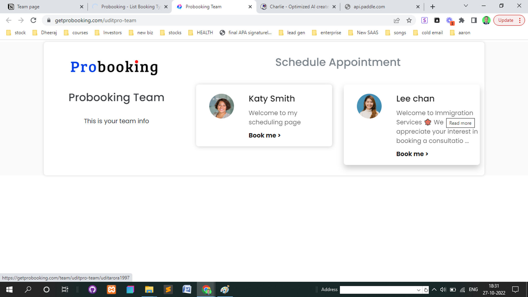This screenshot has height=297, width=528.
Task: Open Cortana circle icon
Action: pos(46,290)
